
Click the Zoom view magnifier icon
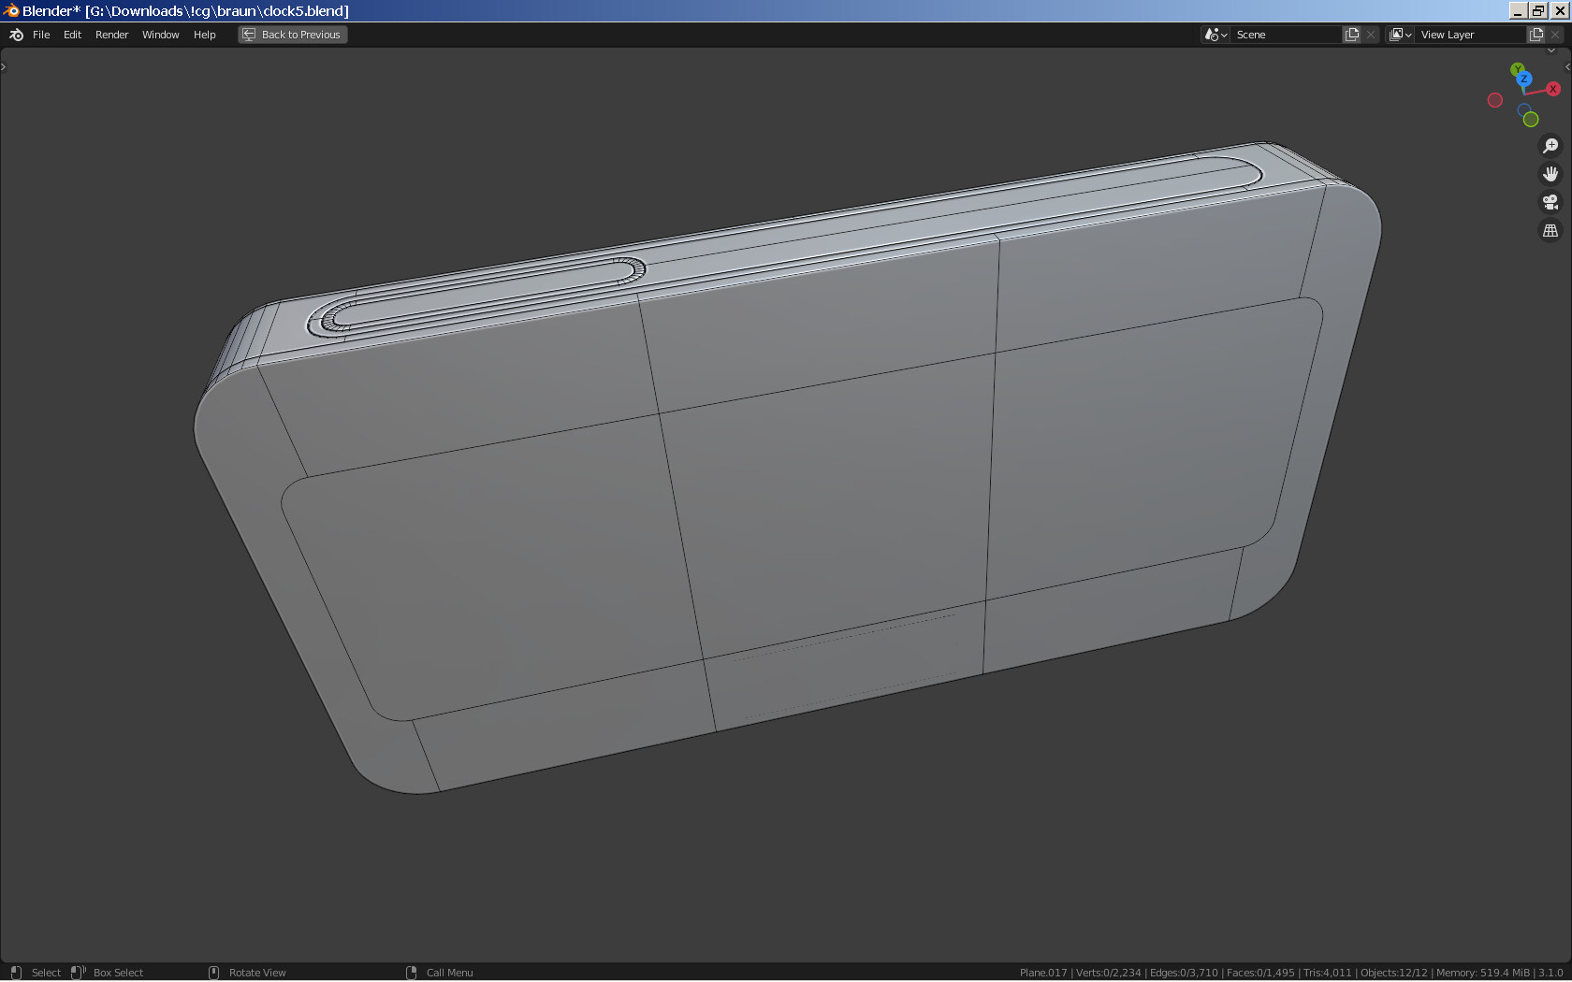click(1550, 146)
